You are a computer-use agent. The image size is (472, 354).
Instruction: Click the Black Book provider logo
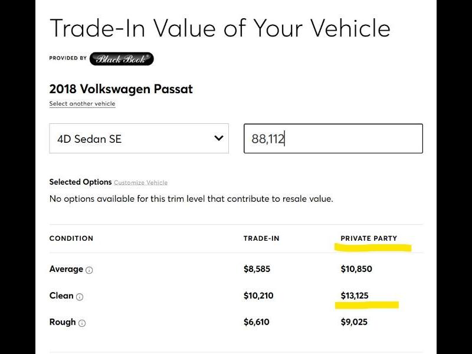coord(121,59)
